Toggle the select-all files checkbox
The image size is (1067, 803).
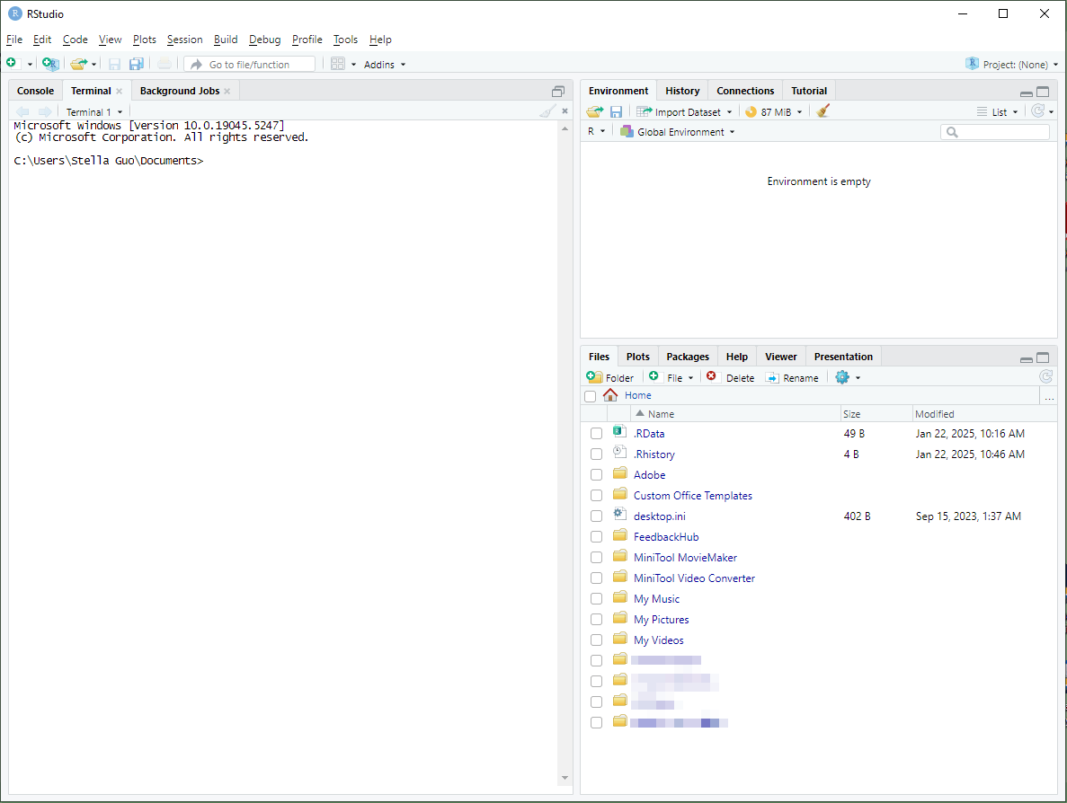pyautogui.click(x=590, y=396)
